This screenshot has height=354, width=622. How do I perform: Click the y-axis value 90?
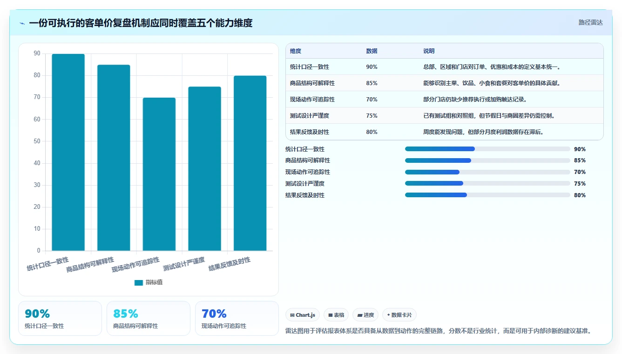(x=37, y=53)
